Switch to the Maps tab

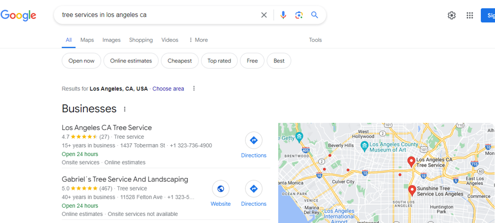click(x=87, y=40)
